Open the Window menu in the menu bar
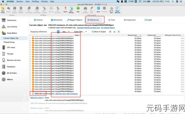This screenshot has width=185, height=114. (x=44, y=2)
